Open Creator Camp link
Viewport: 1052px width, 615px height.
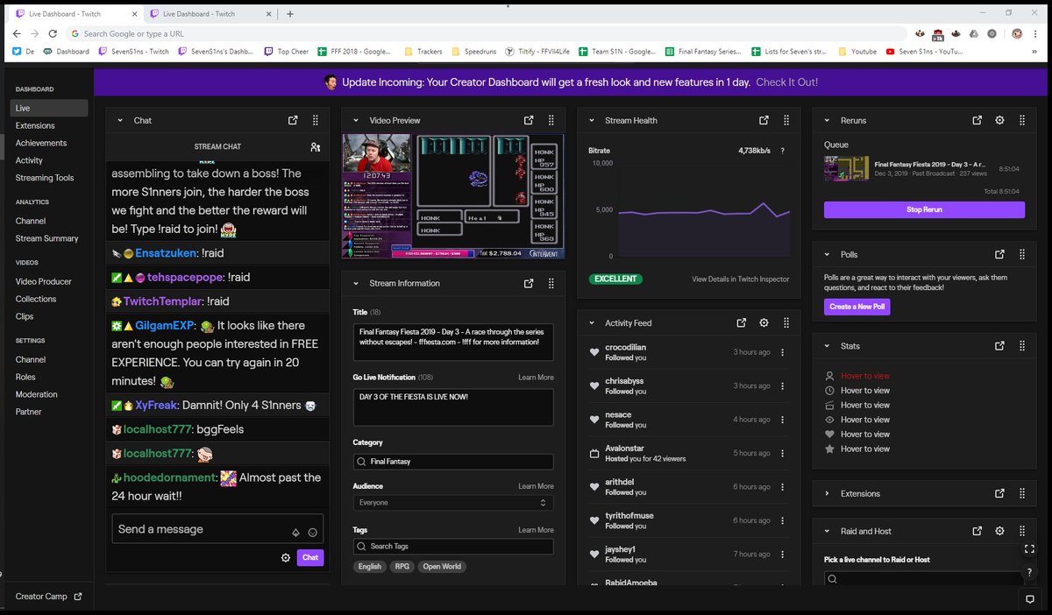click(49, 597)
